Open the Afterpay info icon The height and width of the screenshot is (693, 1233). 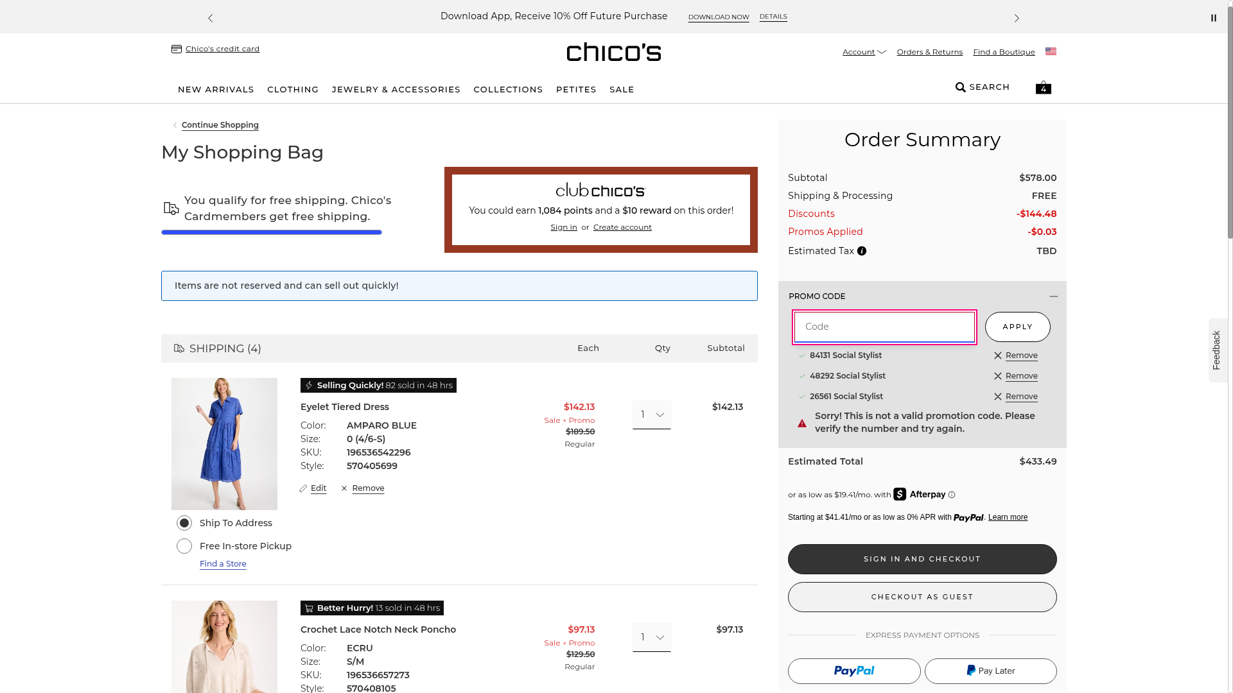pos(952,495)
